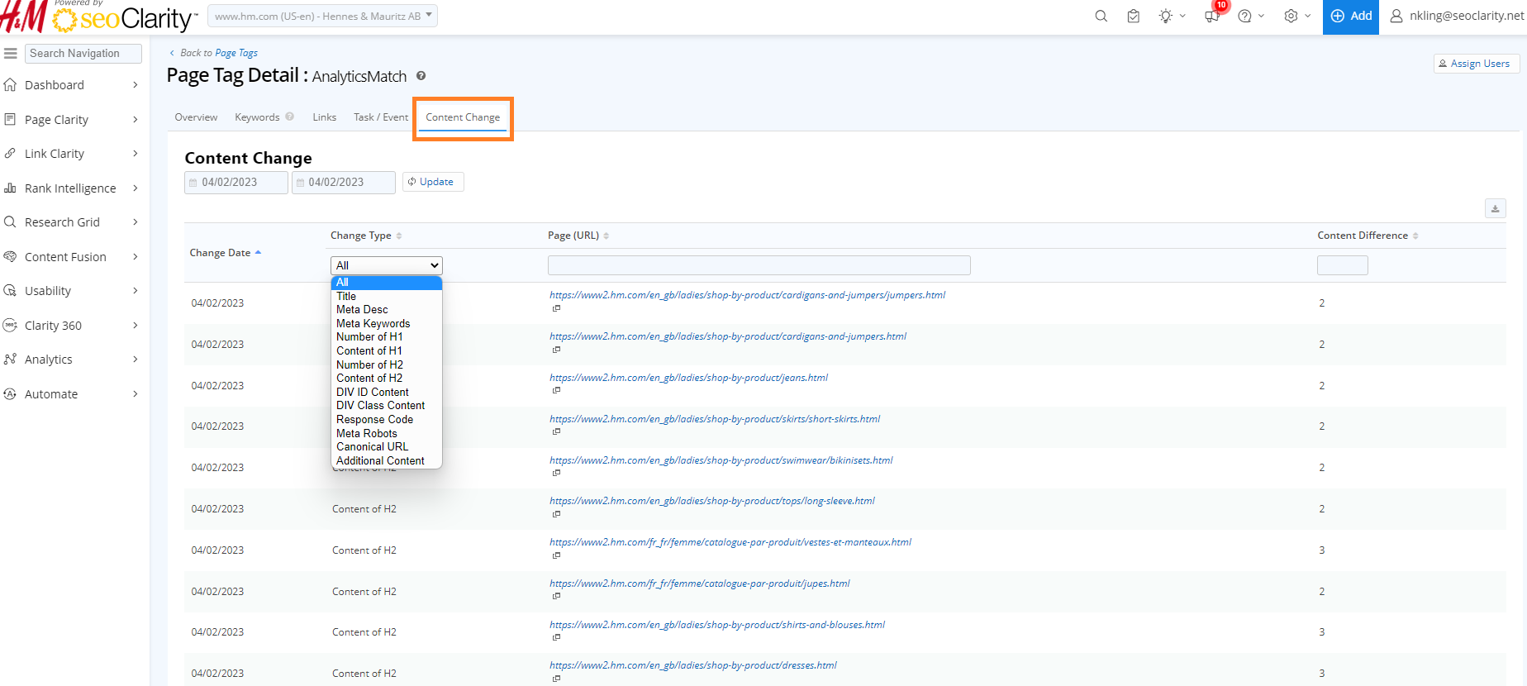
Task: Click the info icon next to AnalyticsMatch
Action: click(x=421, y=76)
